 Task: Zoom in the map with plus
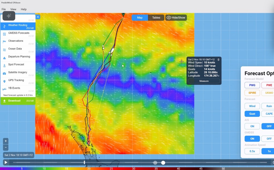[x=6, y=141]
